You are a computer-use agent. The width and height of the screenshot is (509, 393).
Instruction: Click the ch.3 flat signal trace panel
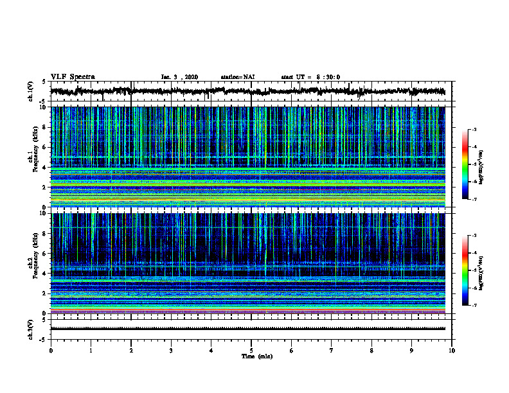pyautogui.click(x=251, y=329)
